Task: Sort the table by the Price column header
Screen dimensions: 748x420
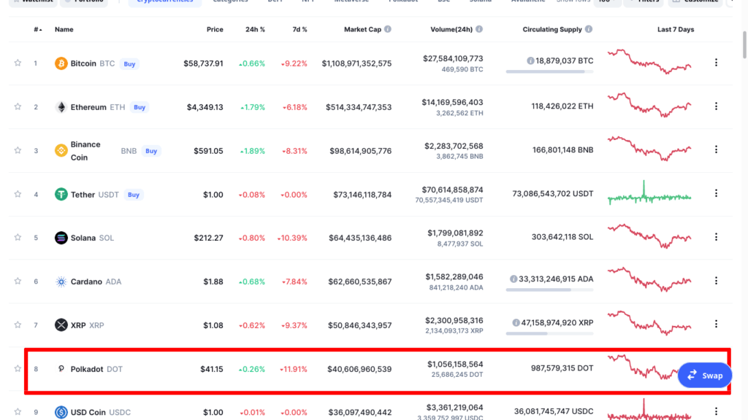Action: (x=215, y=29)
